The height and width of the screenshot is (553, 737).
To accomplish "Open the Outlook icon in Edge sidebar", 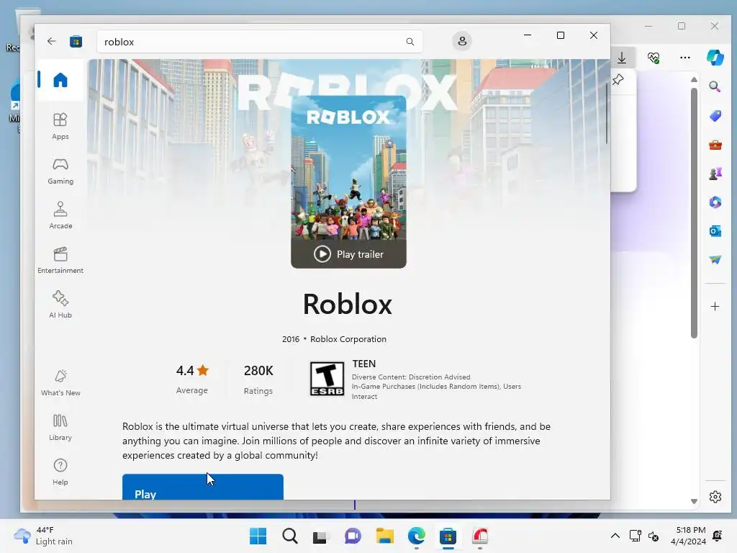I will tap(715, 231).
